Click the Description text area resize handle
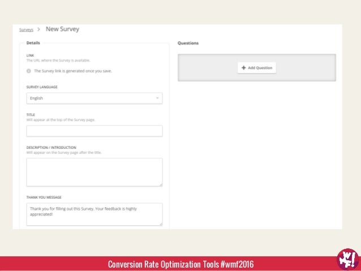361x271 pixels. (161, 184)
